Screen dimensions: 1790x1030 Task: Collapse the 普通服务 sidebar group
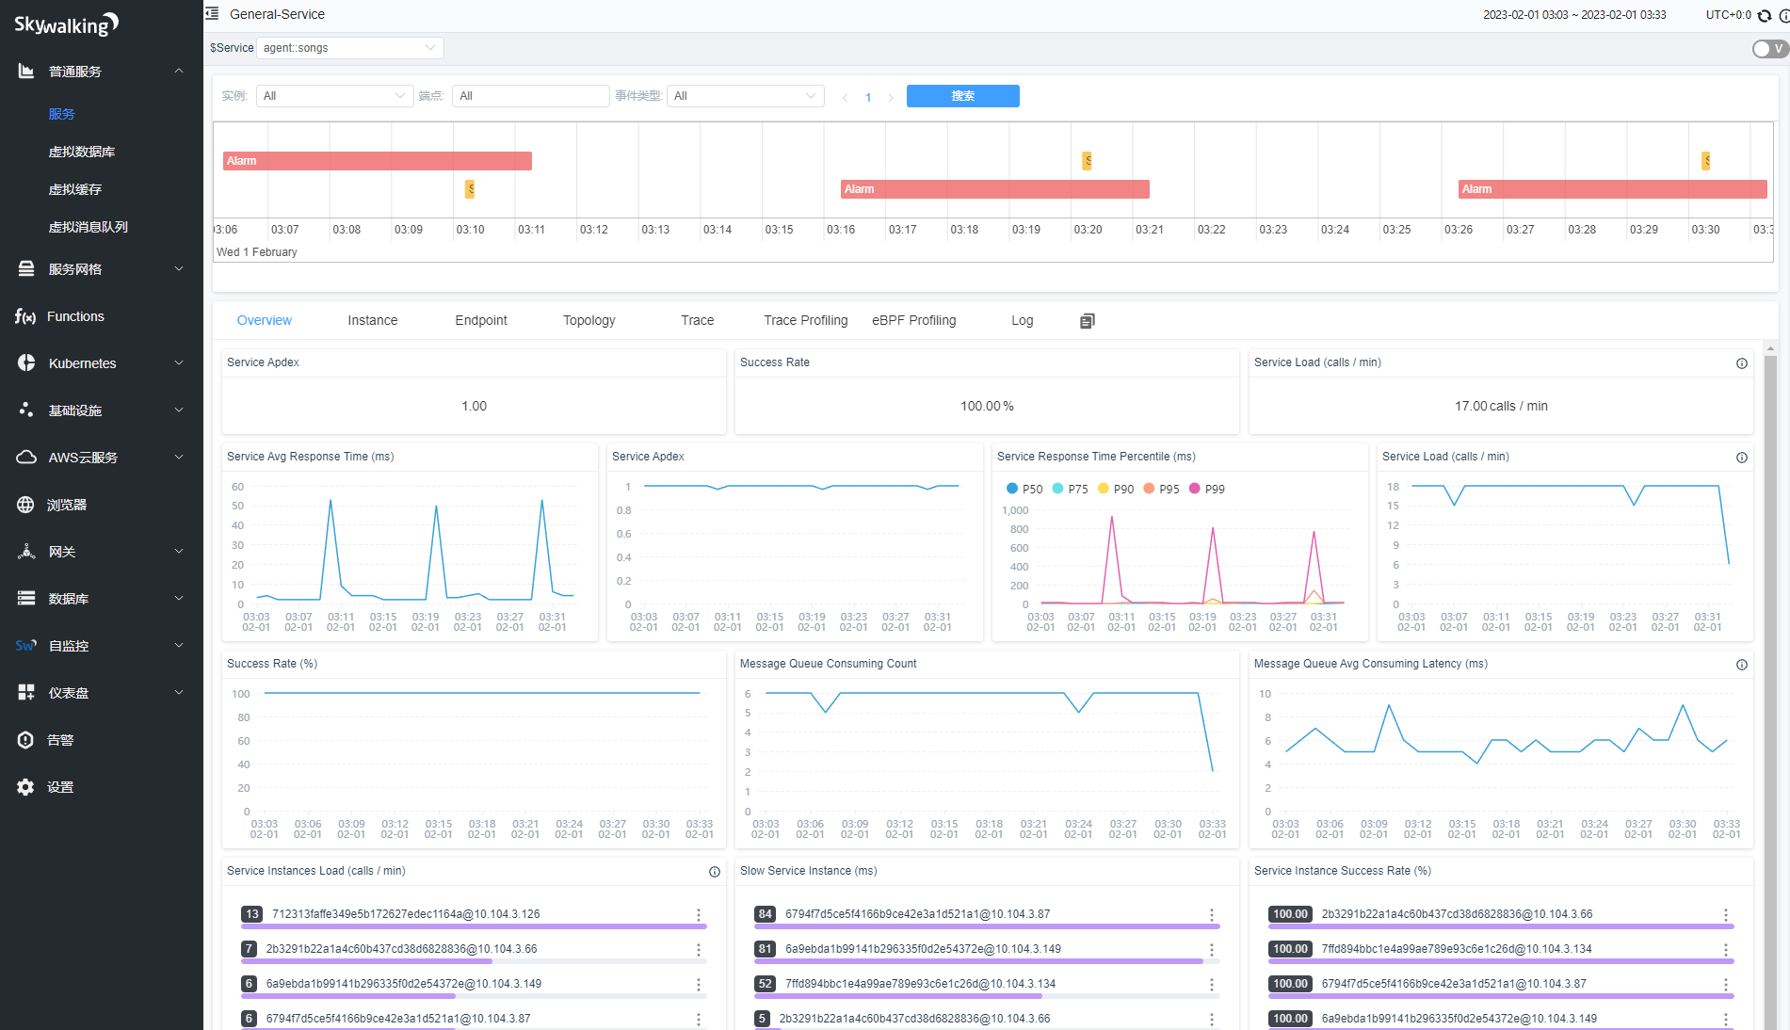point(102,72)
